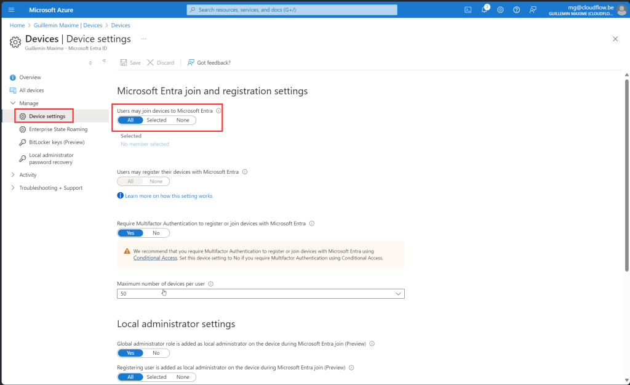
Task: Click the Microsoft Entra join and registration heading
Action: [212, 91]
